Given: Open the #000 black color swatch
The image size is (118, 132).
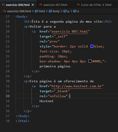Looking at the screenshot, I should 90,61.
